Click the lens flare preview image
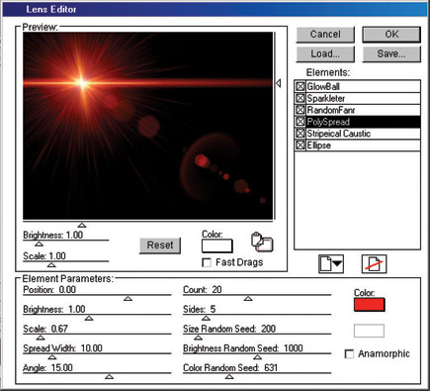Viewport: 430px width, 391px height. 148,126
